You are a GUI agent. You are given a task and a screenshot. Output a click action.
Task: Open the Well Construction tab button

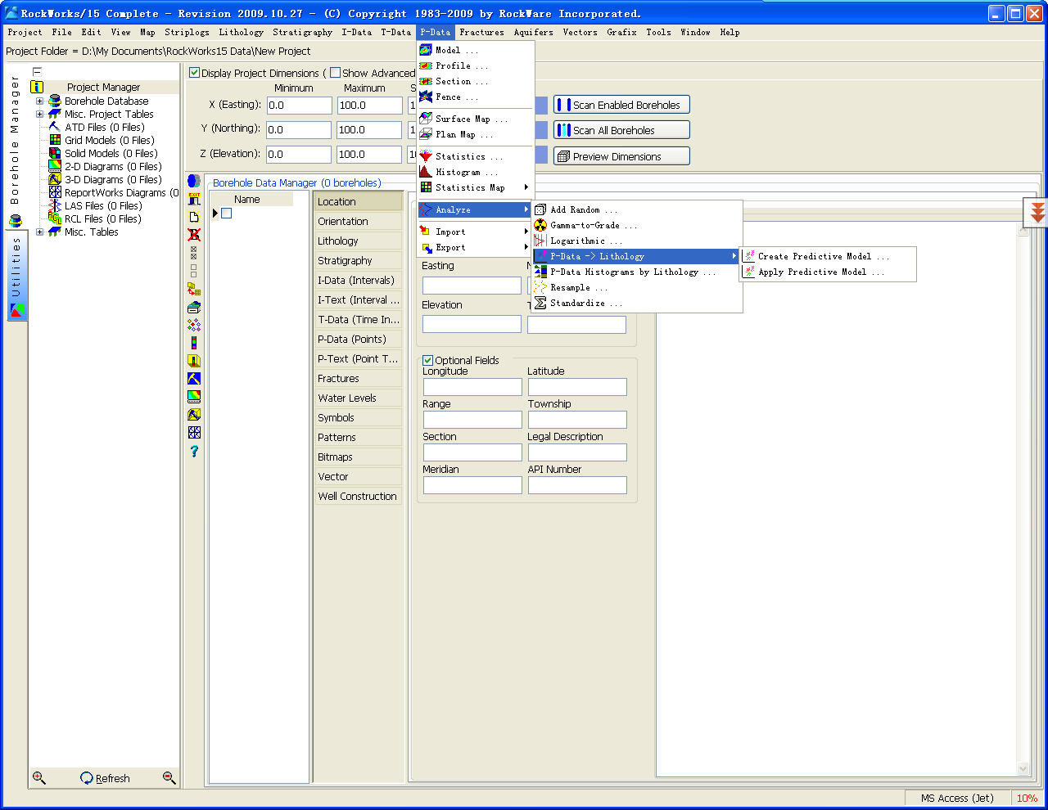[x=359, y=496]
